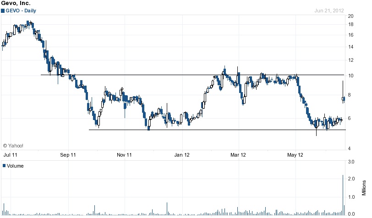This screenshot has height=218, width=372.
Task: Click the volume axis value 3.0
Action: tap(351, 162)
